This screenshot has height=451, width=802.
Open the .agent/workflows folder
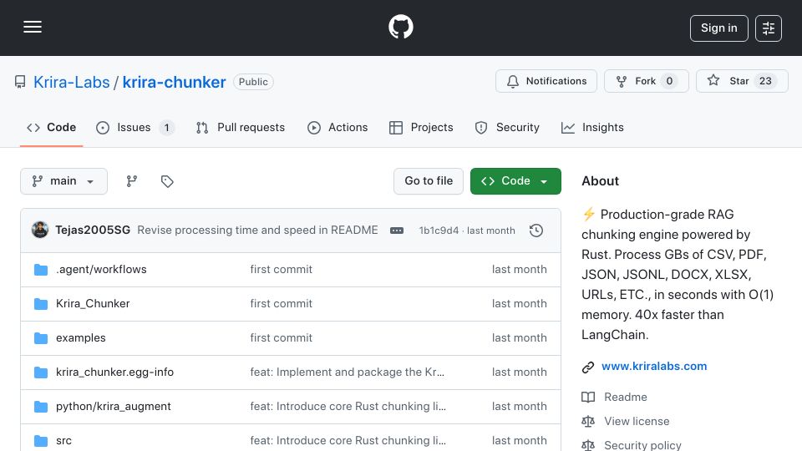[x=101, y=270]
